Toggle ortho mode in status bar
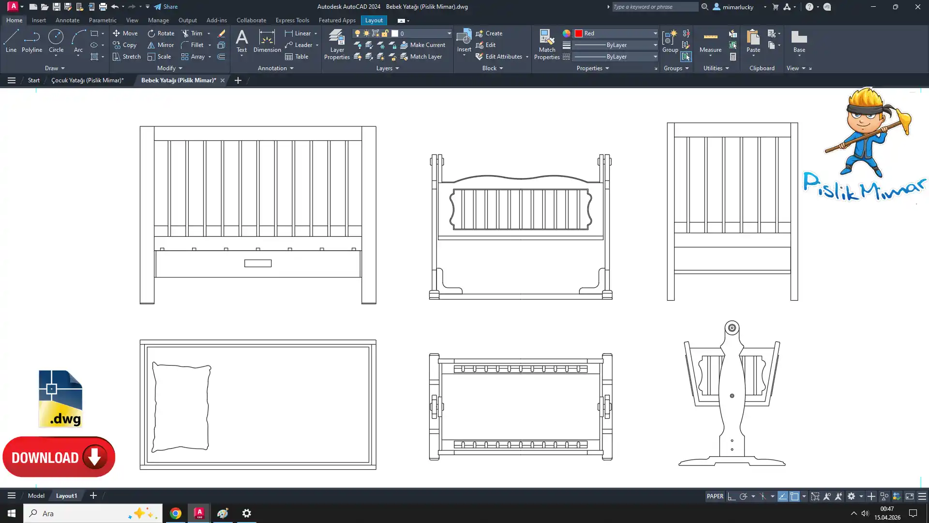929x523 pixels. tap(732, 496)
